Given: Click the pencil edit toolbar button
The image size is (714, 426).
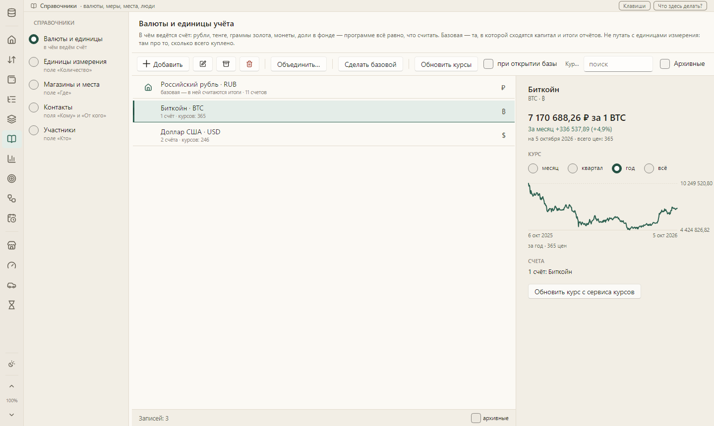Looking at the screenshot, I should (203, 64).
